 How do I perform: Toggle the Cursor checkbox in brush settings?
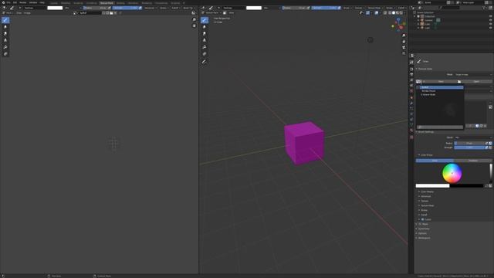(422, 219)
